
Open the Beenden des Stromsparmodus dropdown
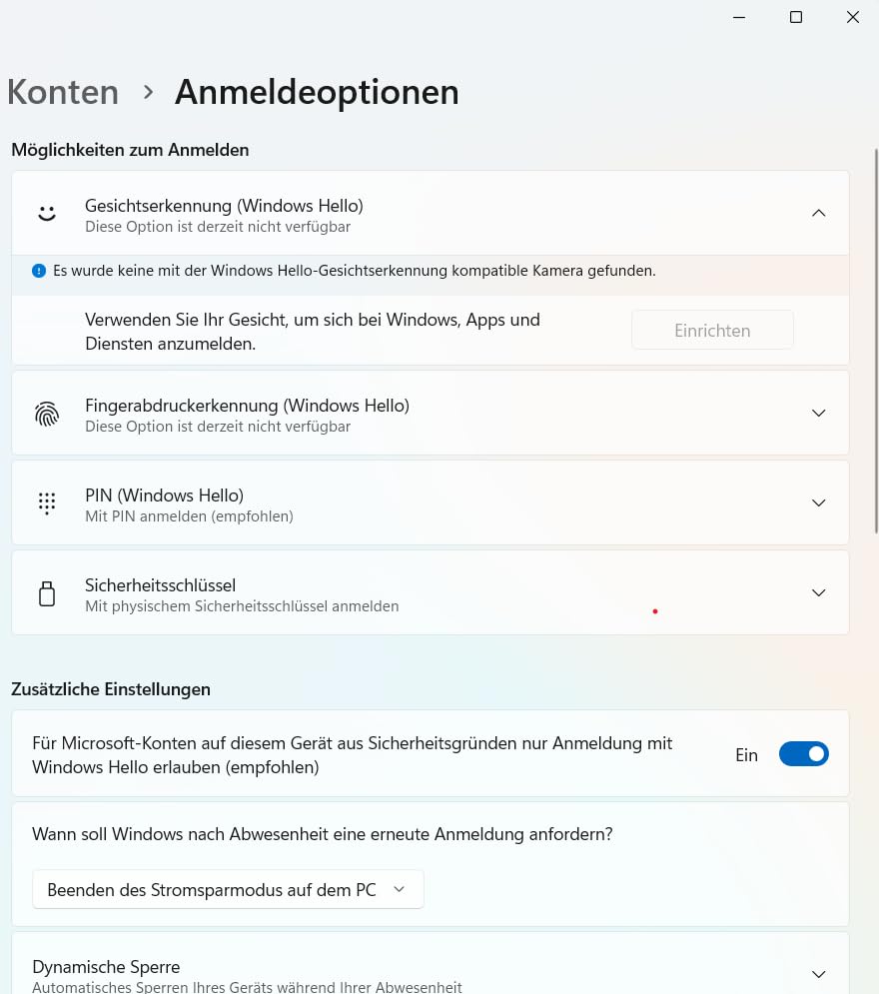click(x=228, y=889)
